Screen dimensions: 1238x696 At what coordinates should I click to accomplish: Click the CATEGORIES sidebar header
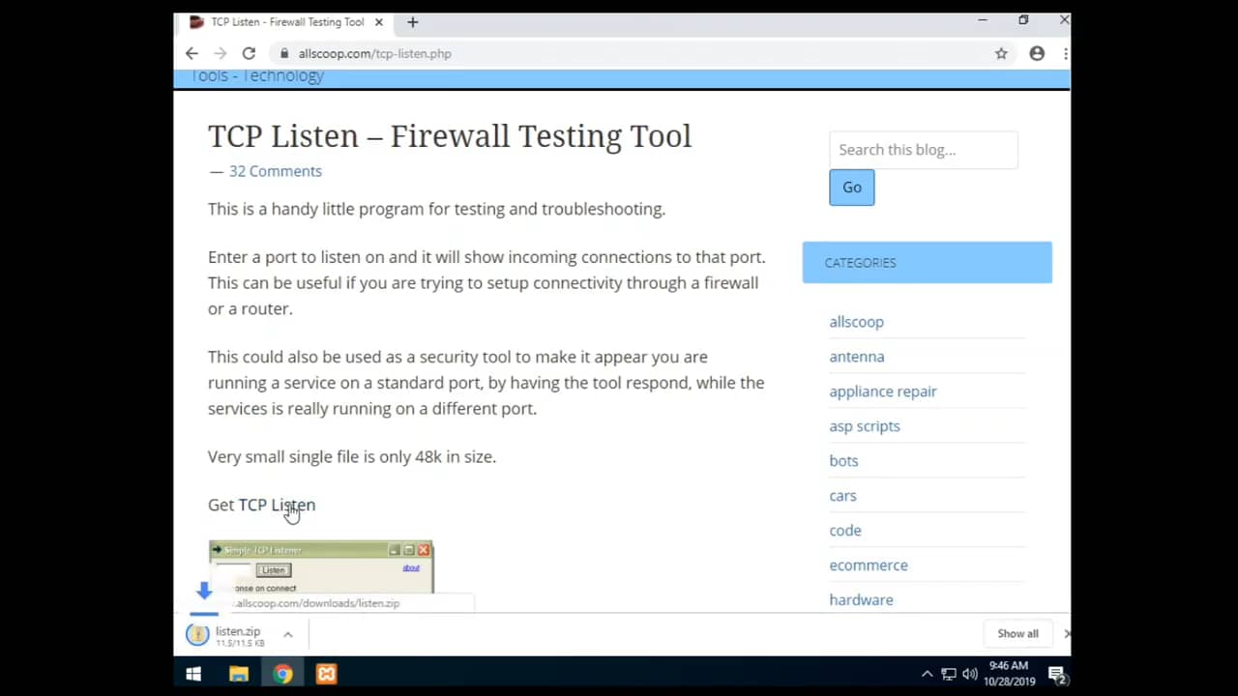[927, 263]
